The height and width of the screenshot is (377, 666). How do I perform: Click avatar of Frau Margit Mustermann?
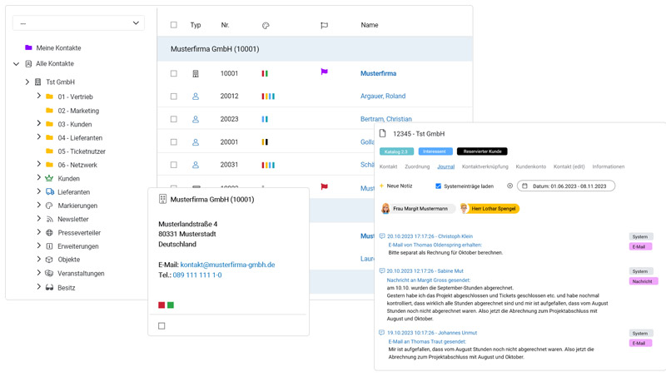pyautogui.click(x=385, y=208)
